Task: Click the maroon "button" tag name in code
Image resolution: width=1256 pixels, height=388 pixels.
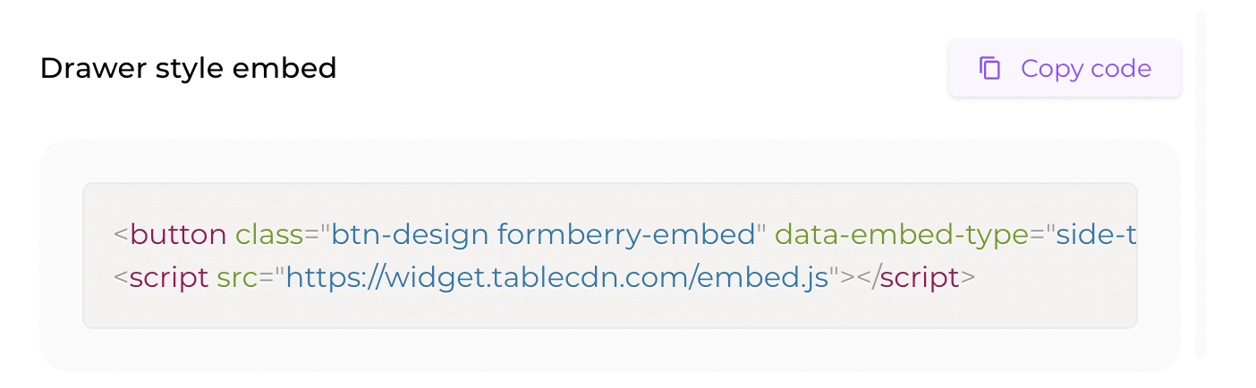Action: 178,235
